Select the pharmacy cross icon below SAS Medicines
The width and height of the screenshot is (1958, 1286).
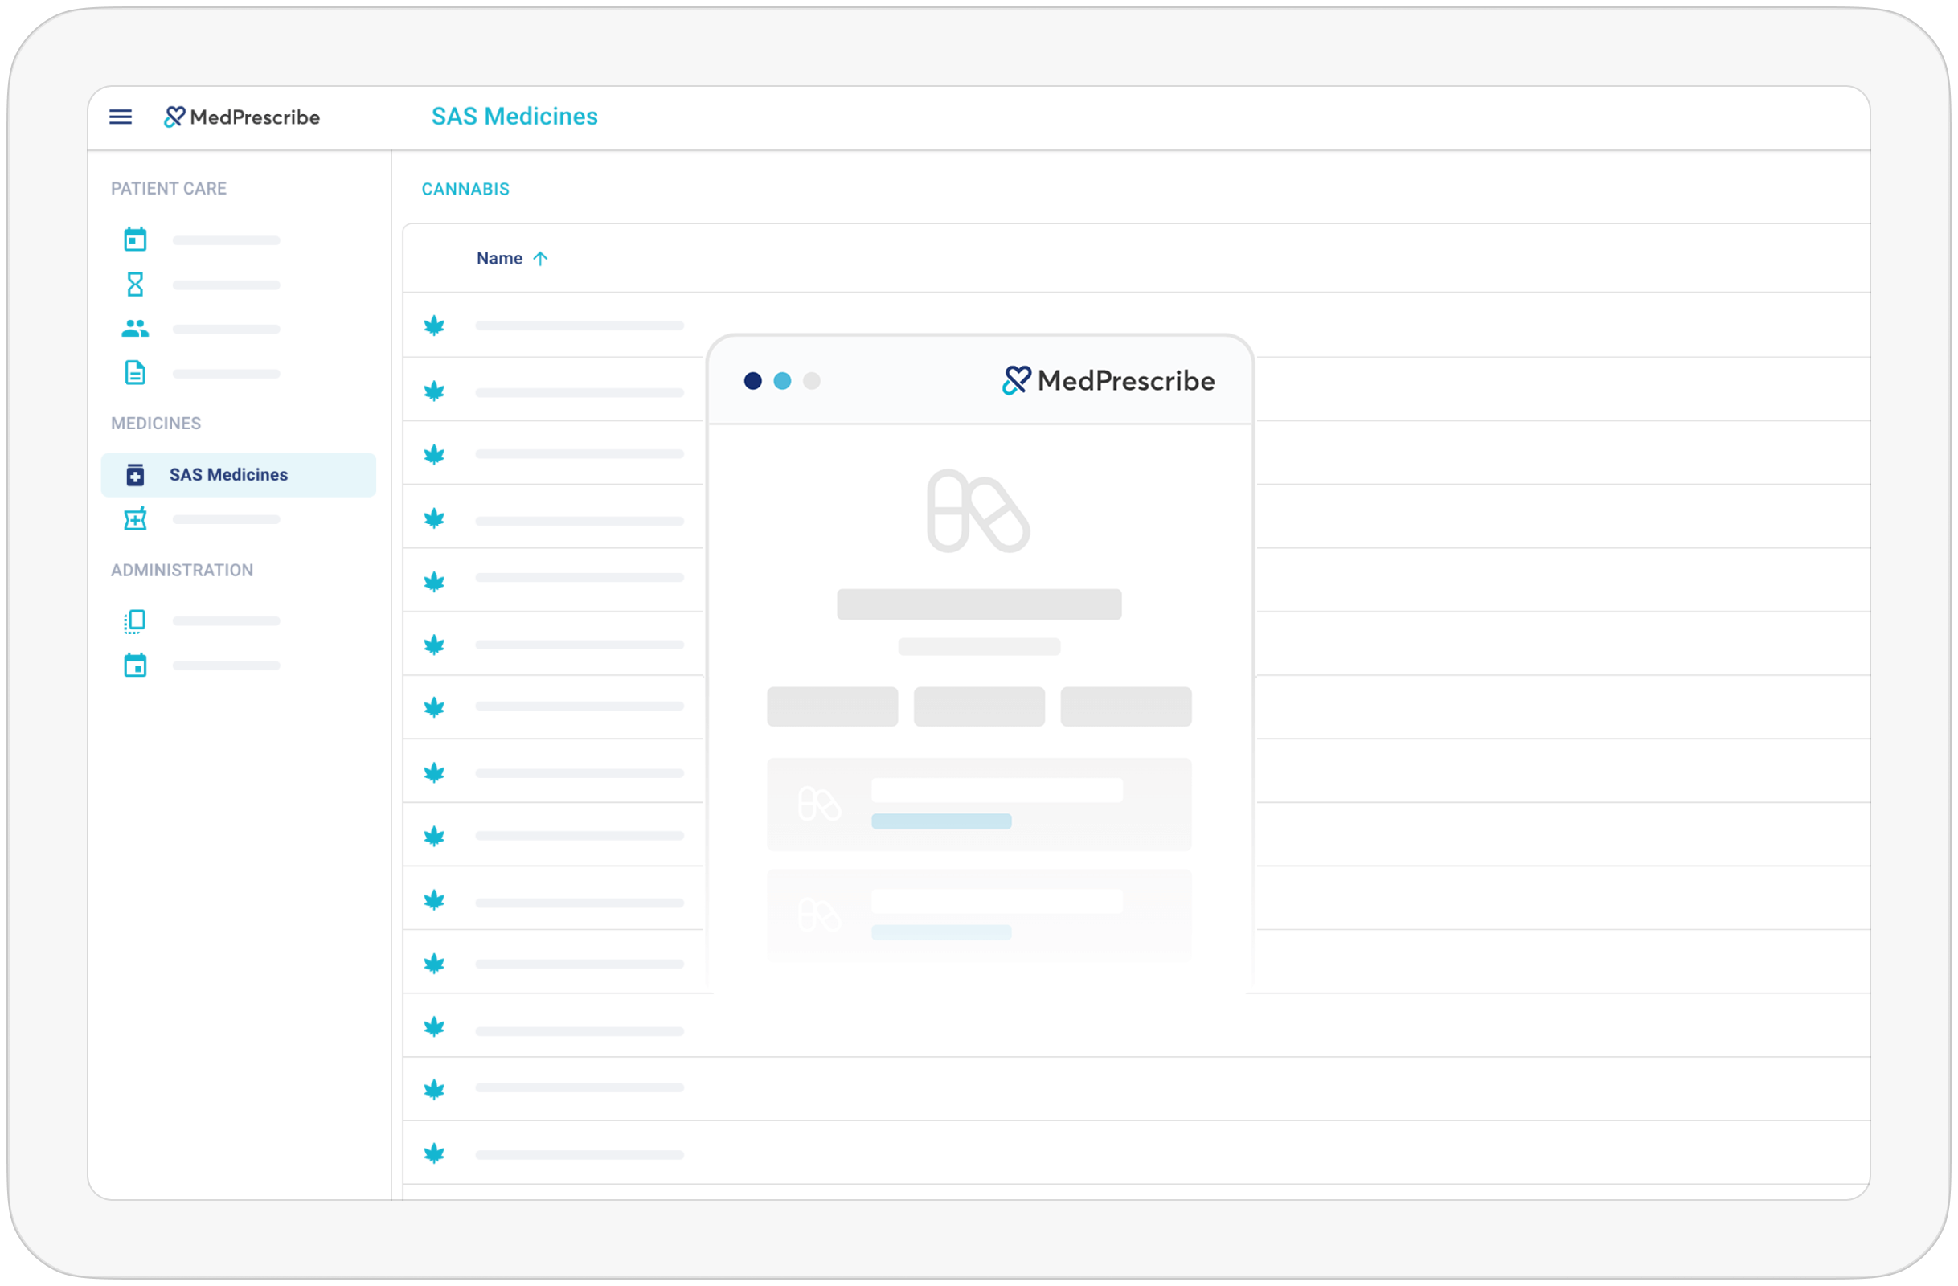tap(135, 519)
